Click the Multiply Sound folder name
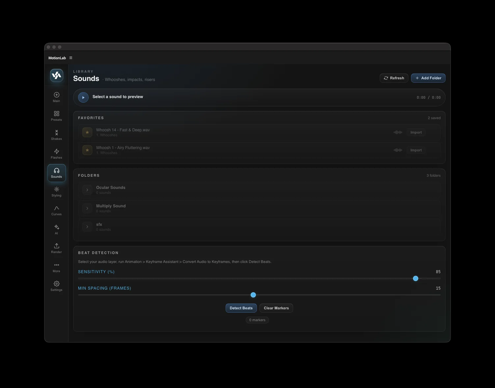 111,206
